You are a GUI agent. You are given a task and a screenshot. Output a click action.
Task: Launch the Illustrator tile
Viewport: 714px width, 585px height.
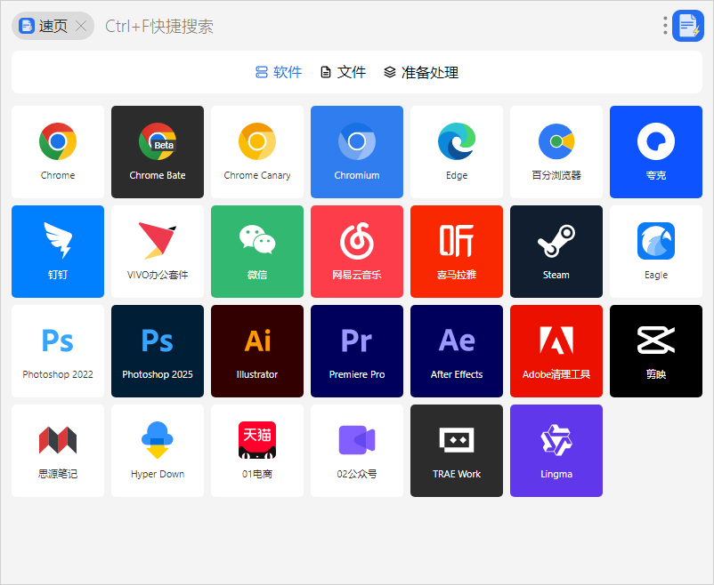[x=257, y=351]
